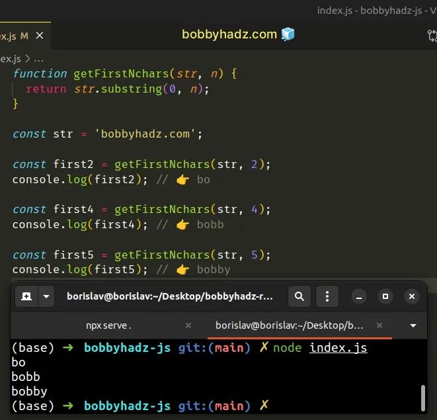Select the borislav@borislav terminal tab

289,325
